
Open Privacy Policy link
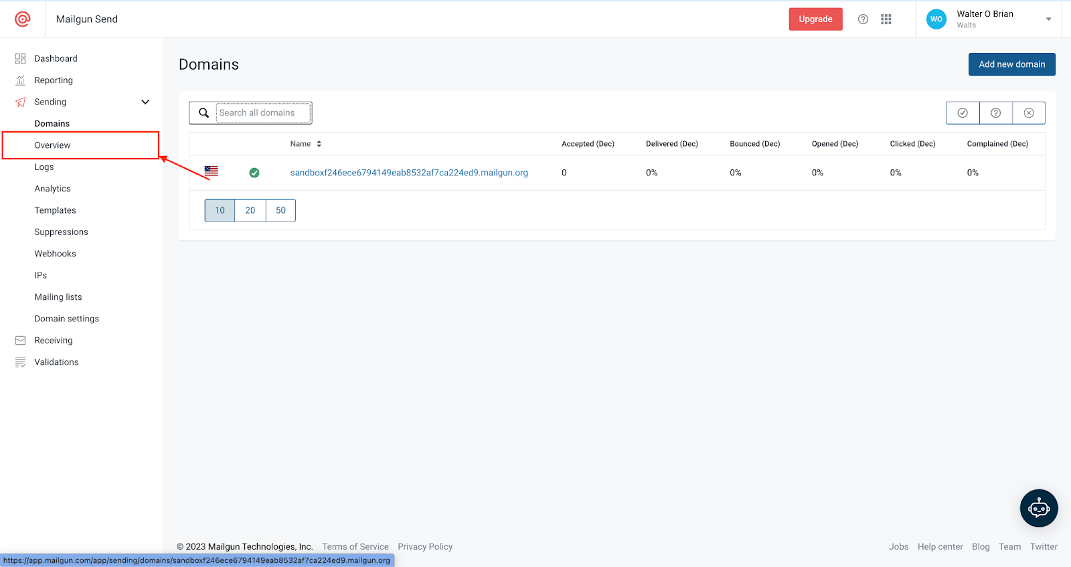(425, 547)
